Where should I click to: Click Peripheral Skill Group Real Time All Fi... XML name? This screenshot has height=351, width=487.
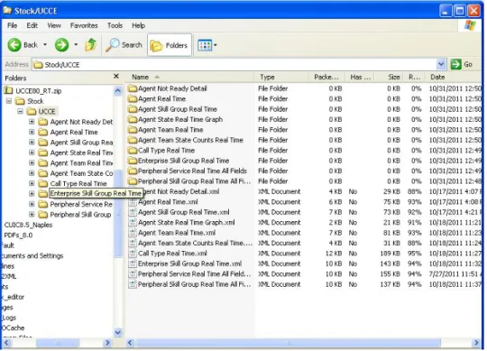pos(194,284)
